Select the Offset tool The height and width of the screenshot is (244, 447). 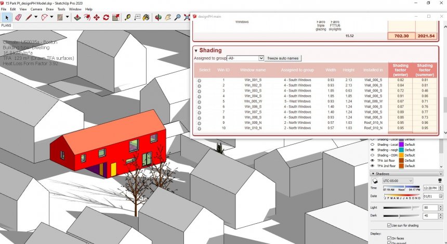coord(87,18)
